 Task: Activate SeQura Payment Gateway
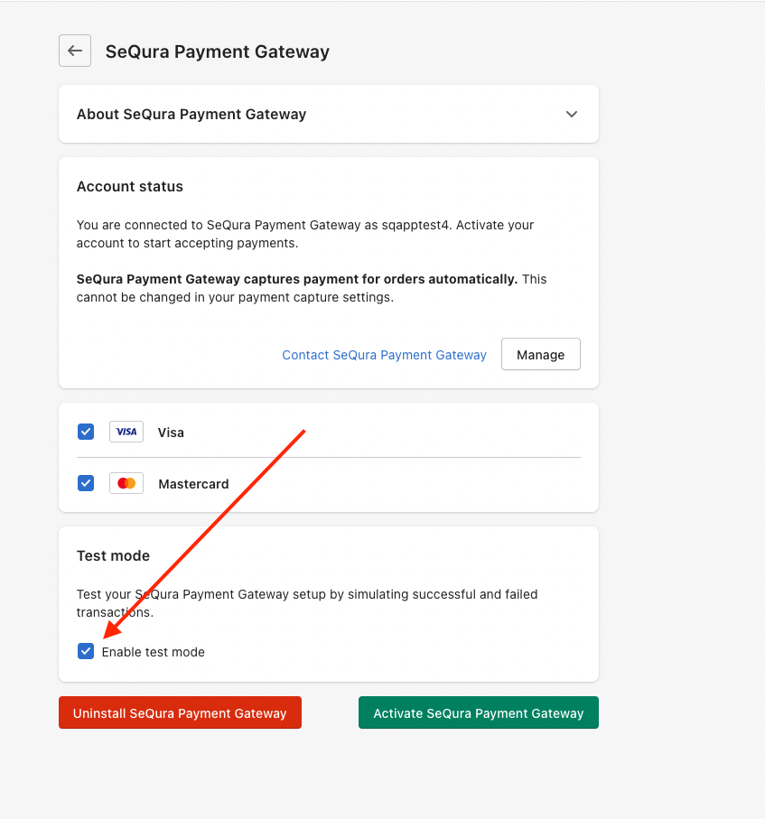click(x=478, y=712)
